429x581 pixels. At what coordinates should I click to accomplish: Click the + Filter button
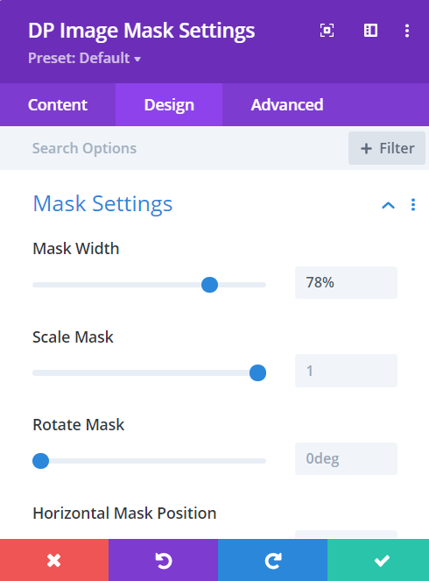(x=387, y=148)
